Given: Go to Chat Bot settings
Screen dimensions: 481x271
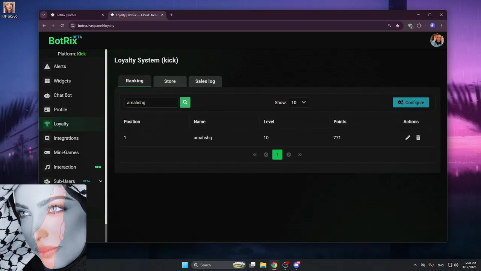Looking at the screenshot, I should pos(72,95).
